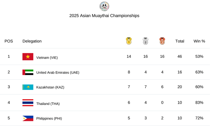Open the Philippines (PHI) delegation link
210x126 pixels.
coord(49,118)
